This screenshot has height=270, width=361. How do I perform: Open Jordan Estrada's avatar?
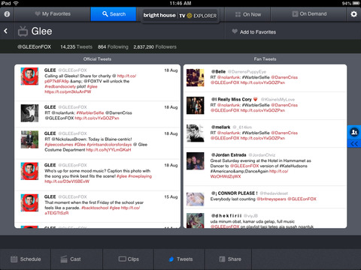[x=196, y=161]
